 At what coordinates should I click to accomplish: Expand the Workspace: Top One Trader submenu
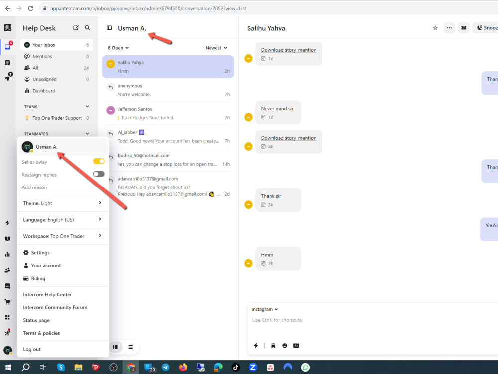click(x=63, y=236)
